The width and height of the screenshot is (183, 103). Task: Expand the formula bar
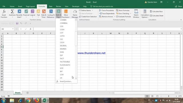click(181, 29)
